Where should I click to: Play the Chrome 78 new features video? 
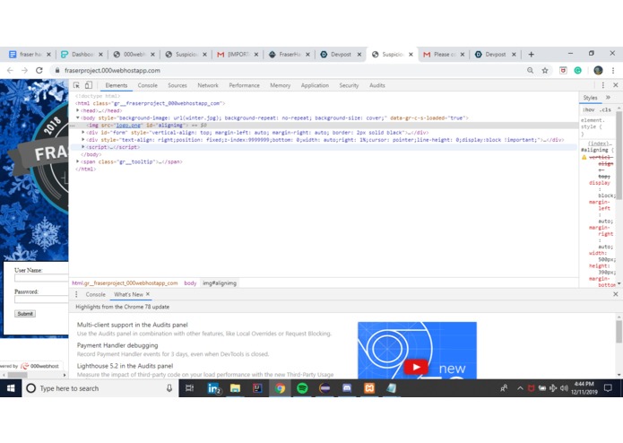[416, 367]
